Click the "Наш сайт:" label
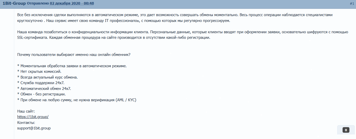This screenshot has height=139, width=356. [x=26, y=111]
